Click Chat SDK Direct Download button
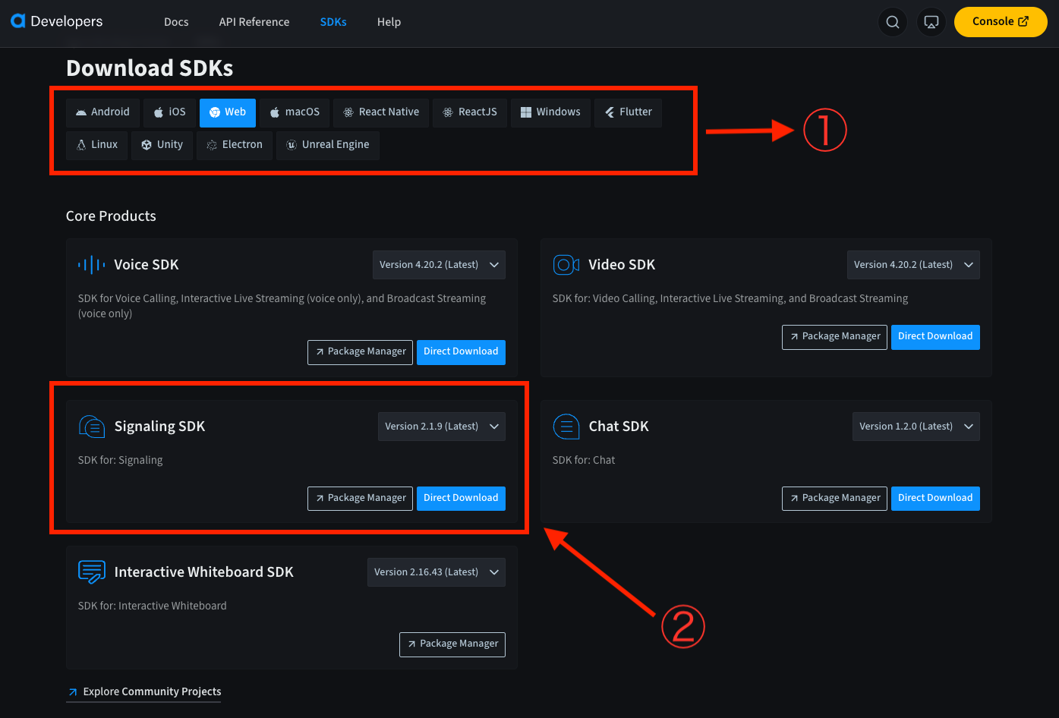This screenshot has width=1059, height=718. point(935,499)
